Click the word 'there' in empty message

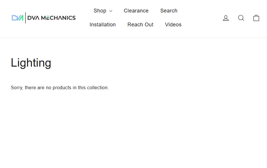30,88
